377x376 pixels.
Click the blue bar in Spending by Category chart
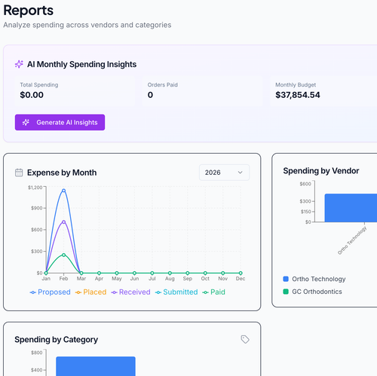tap(96, 366)
